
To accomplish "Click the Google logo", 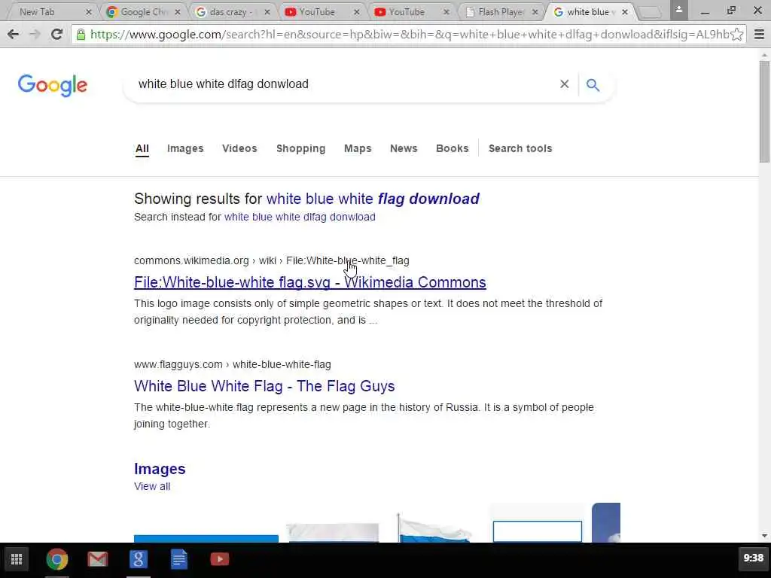I will click(53, 86).
